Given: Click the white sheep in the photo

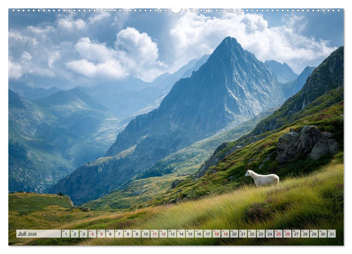Looking at the screenshot, I should pyautogui.click(x=263, y=179).
